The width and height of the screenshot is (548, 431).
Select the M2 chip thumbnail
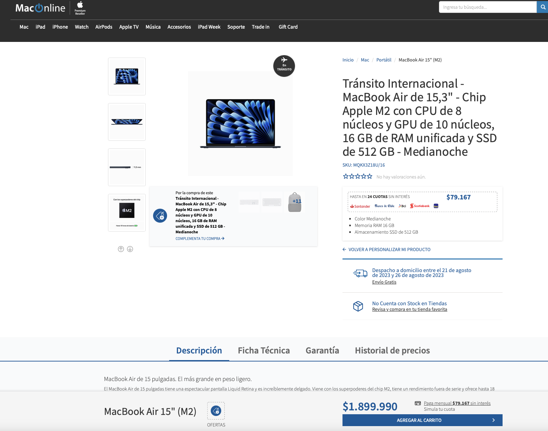(127, 213)
